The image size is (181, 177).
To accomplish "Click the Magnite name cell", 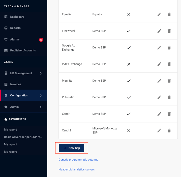I will point(67,81).
